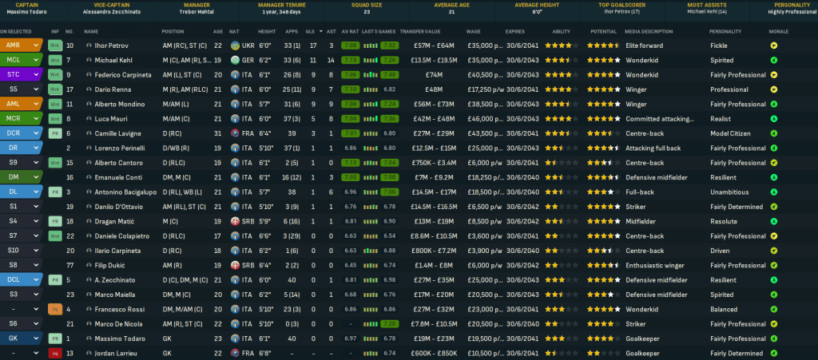Image resolution: width=818 pixels, height=360 pixels.
Task: Click the Ukraine flag for Ihor Petrov
Action: [x=235, y=45]
